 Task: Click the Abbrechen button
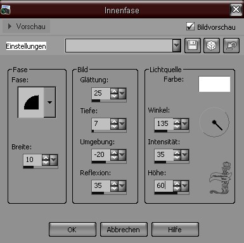[x=124, y=230]
